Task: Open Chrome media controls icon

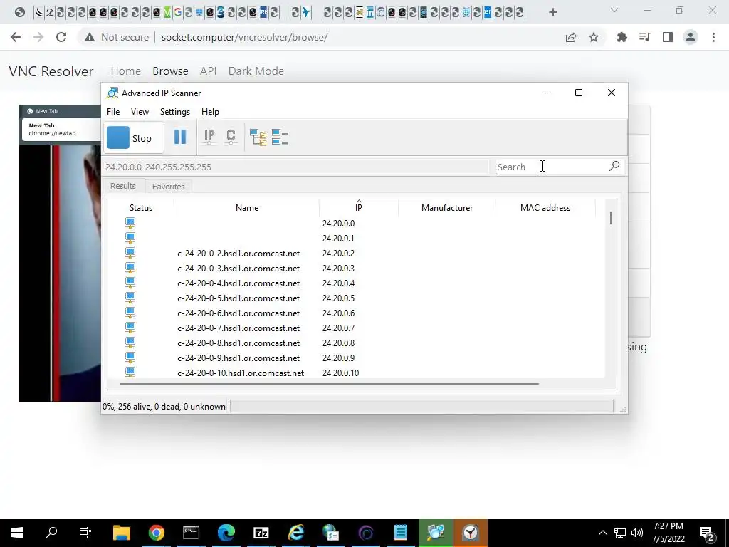Action: (644, 37)
